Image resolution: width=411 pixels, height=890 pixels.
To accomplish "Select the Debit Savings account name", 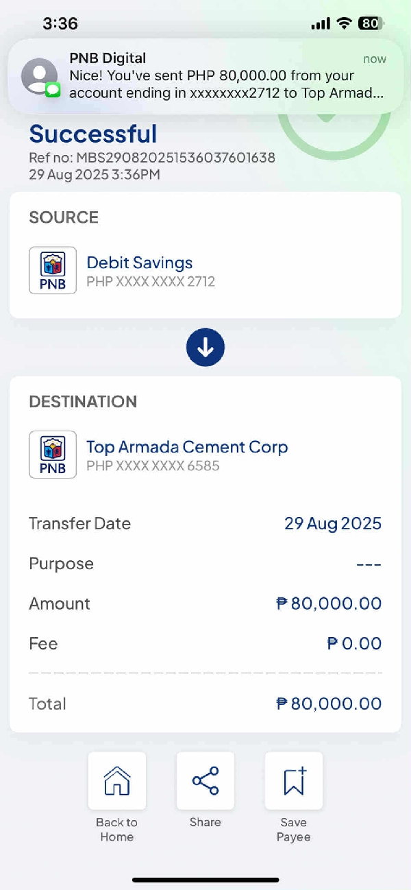I will 140,263.
